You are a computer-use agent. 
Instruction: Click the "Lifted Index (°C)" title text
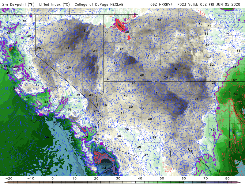click(x=55, y=4)
